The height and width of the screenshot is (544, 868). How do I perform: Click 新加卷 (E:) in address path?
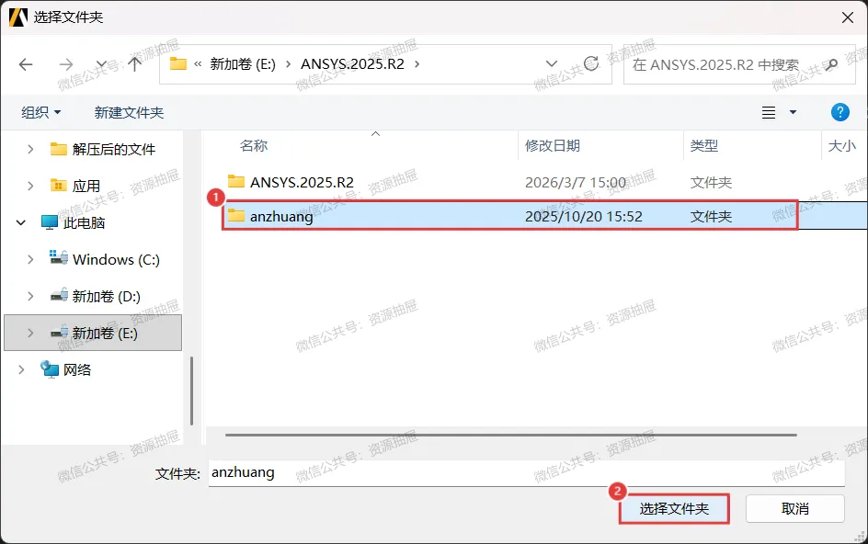243,64
